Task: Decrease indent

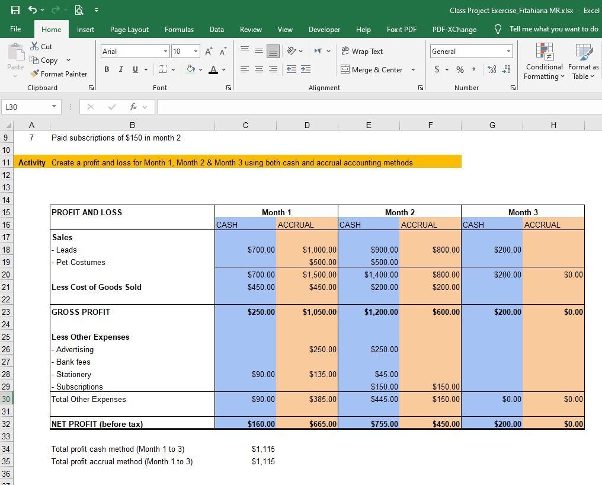Action: [292, 69]
